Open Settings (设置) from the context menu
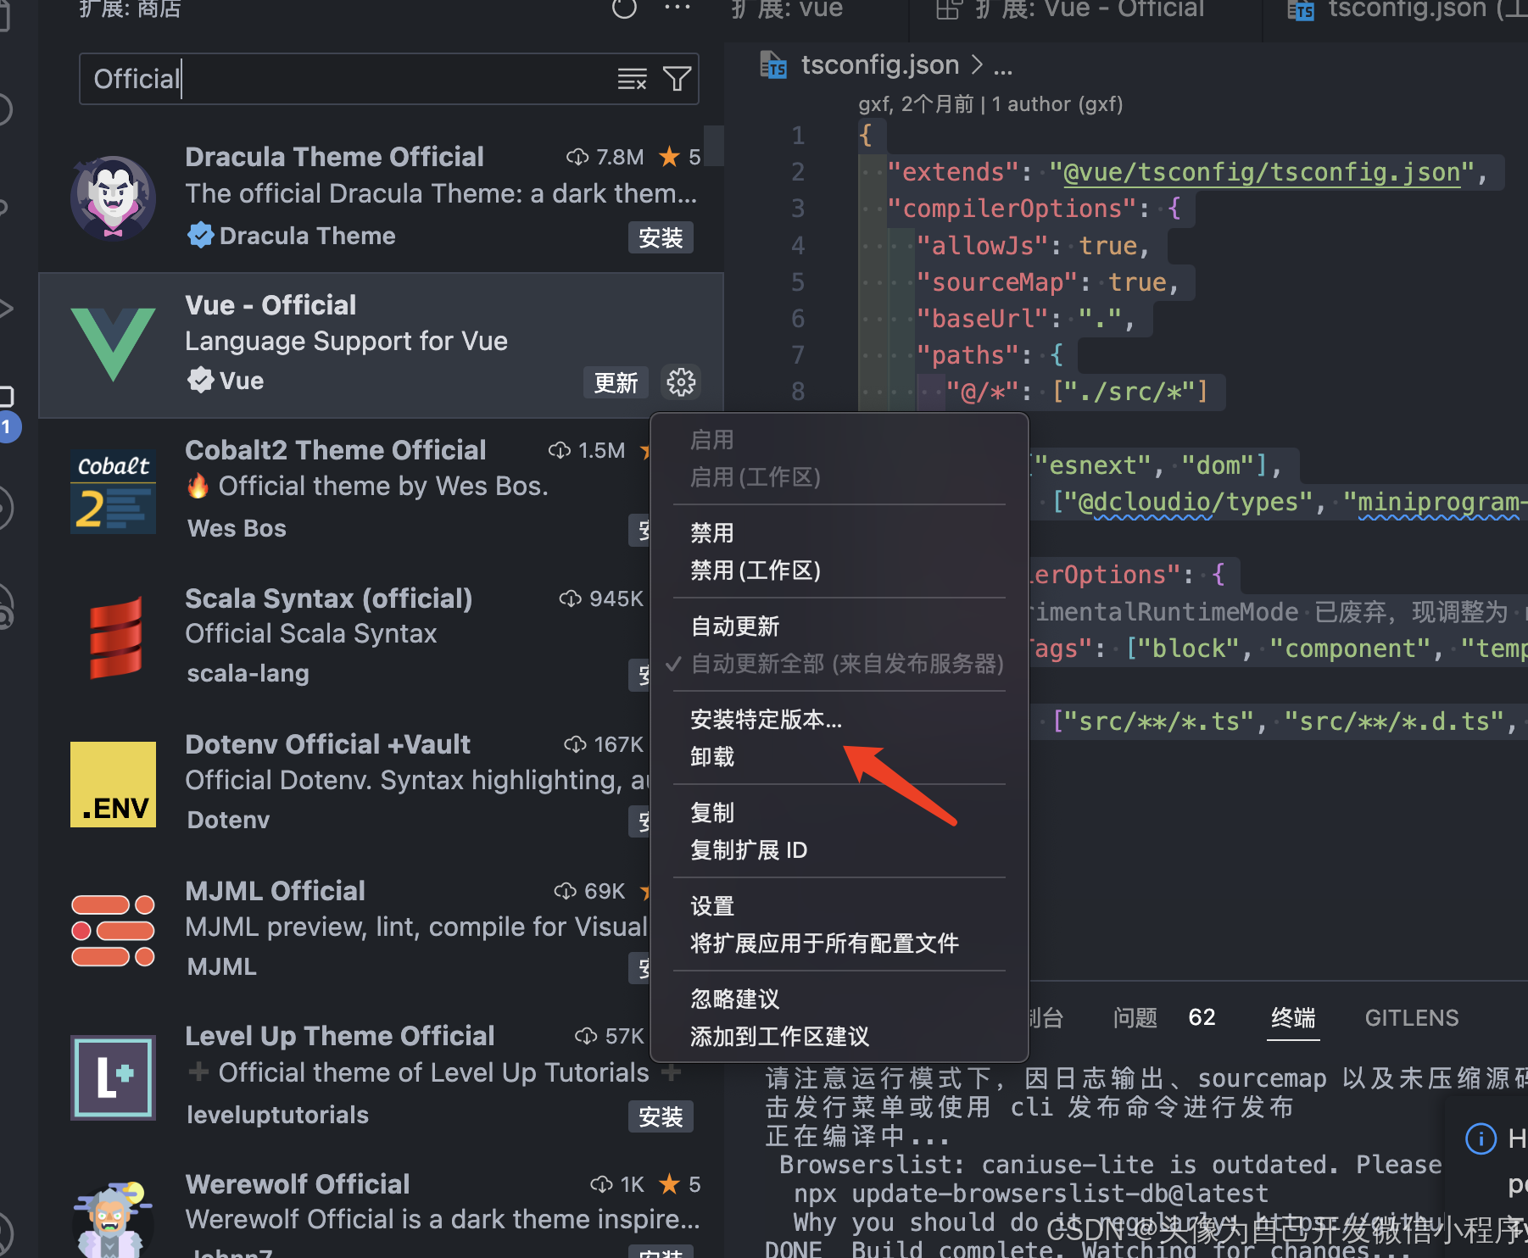The image size is (1528, 1258). [839, 906]
